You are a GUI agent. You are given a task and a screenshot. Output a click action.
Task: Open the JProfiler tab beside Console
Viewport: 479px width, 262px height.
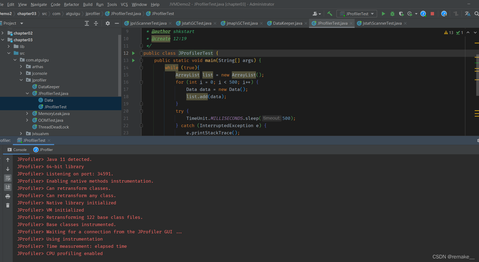coord(43,150)
